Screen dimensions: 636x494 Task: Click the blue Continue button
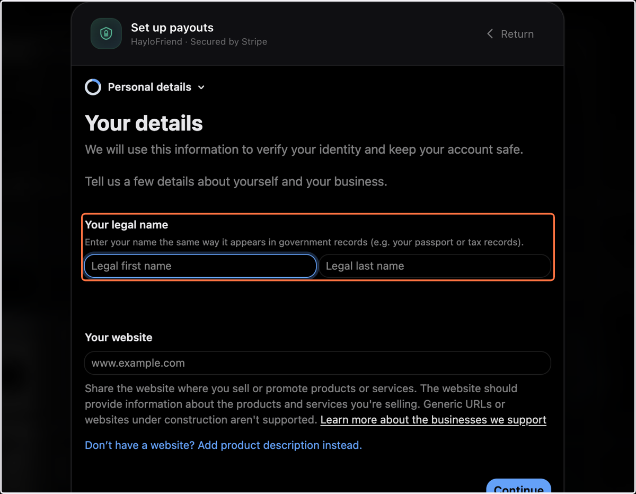[x=518, y=487]
